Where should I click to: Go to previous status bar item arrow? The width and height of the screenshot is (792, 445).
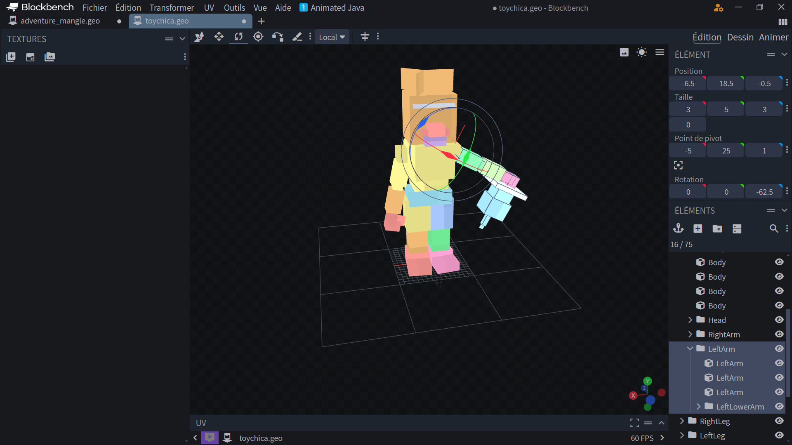tap(195, 438)
